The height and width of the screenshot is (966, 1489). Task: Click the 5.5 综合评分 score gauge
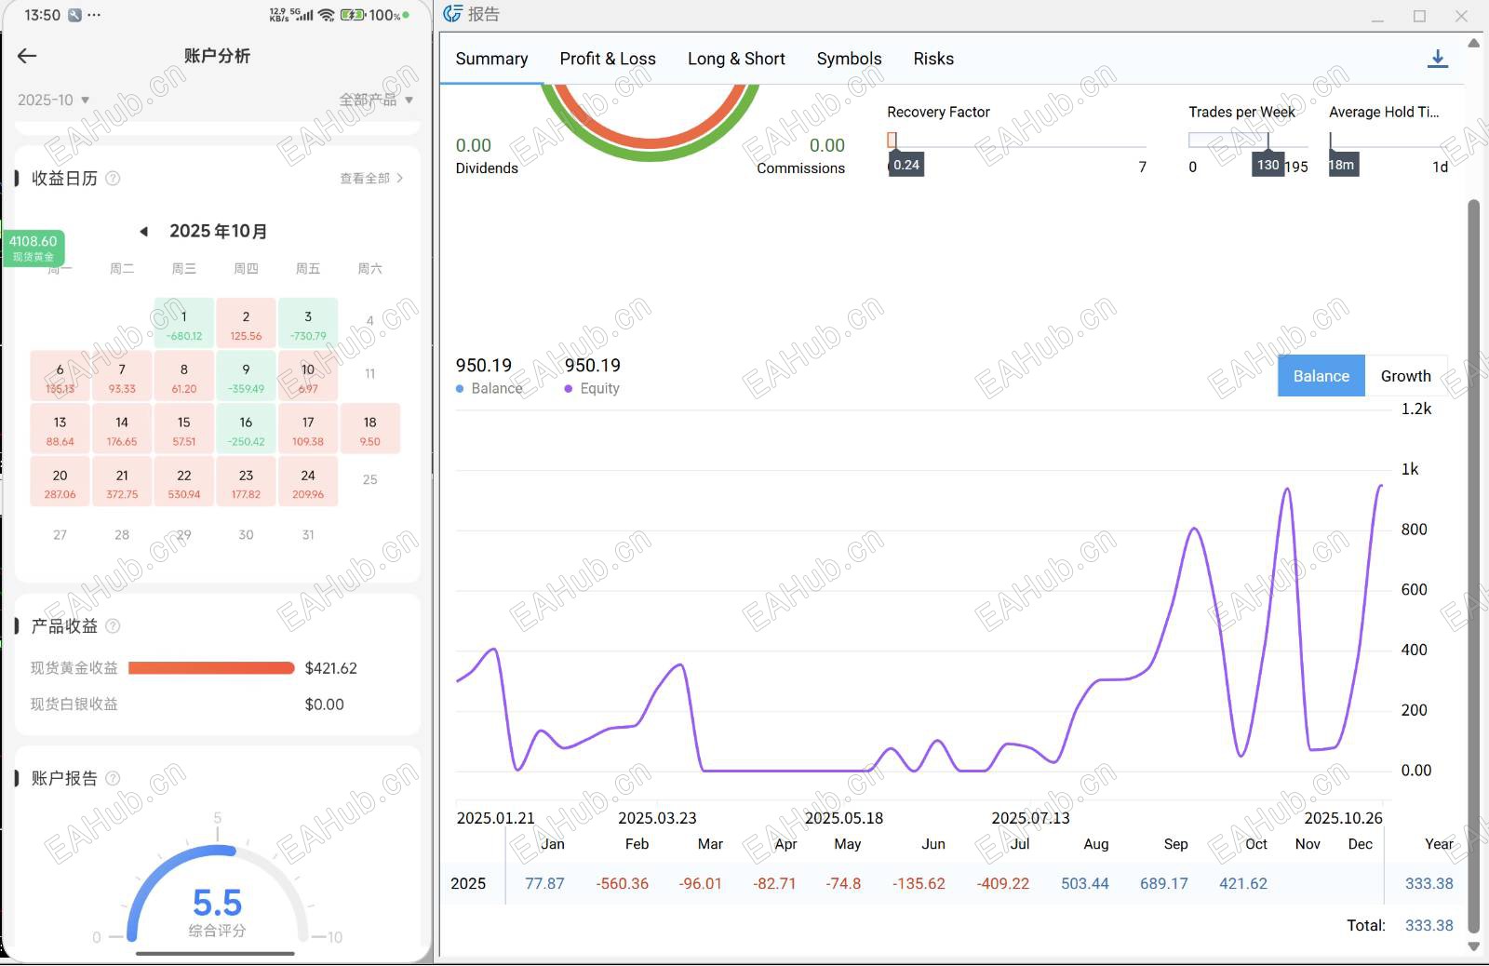pyautogui.click(x=218, y=895)
